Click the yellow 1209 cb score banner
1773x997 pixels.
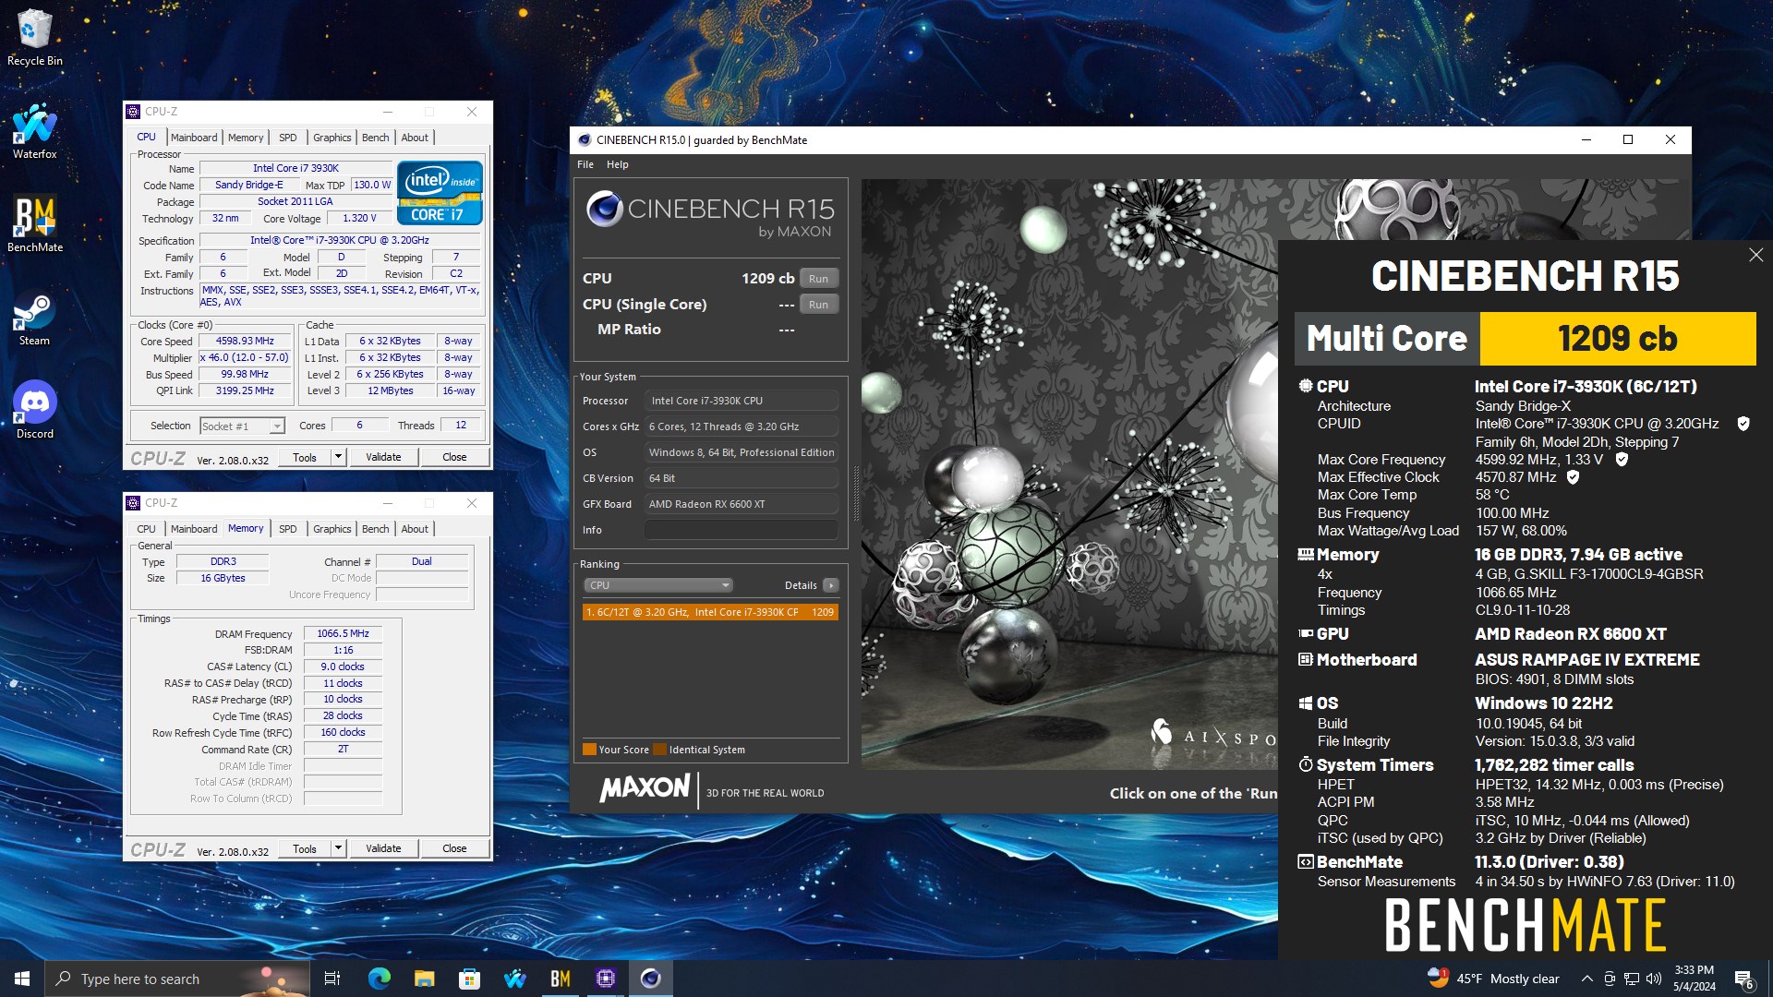point(1618,339)
